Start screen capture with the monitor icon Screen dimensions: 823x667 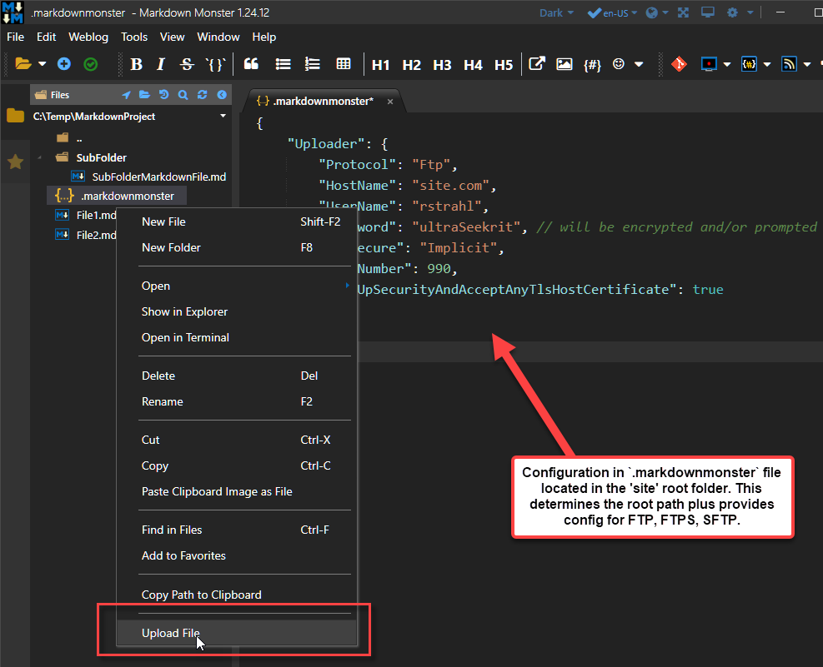point(709,64)
